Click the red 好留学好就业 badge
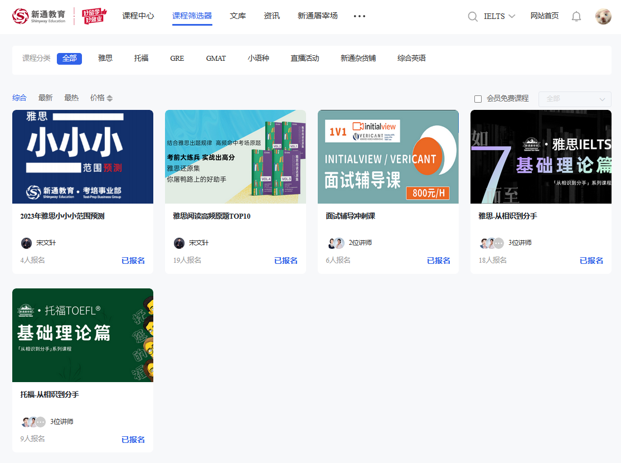 point(94,16)
